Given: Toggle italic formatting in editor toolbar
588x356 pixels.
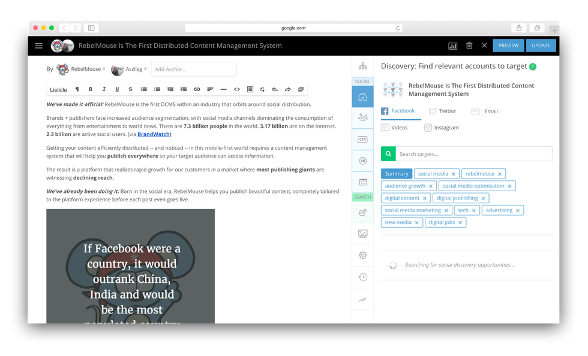Looking at the screenshot, I should (x=104, y=89).
